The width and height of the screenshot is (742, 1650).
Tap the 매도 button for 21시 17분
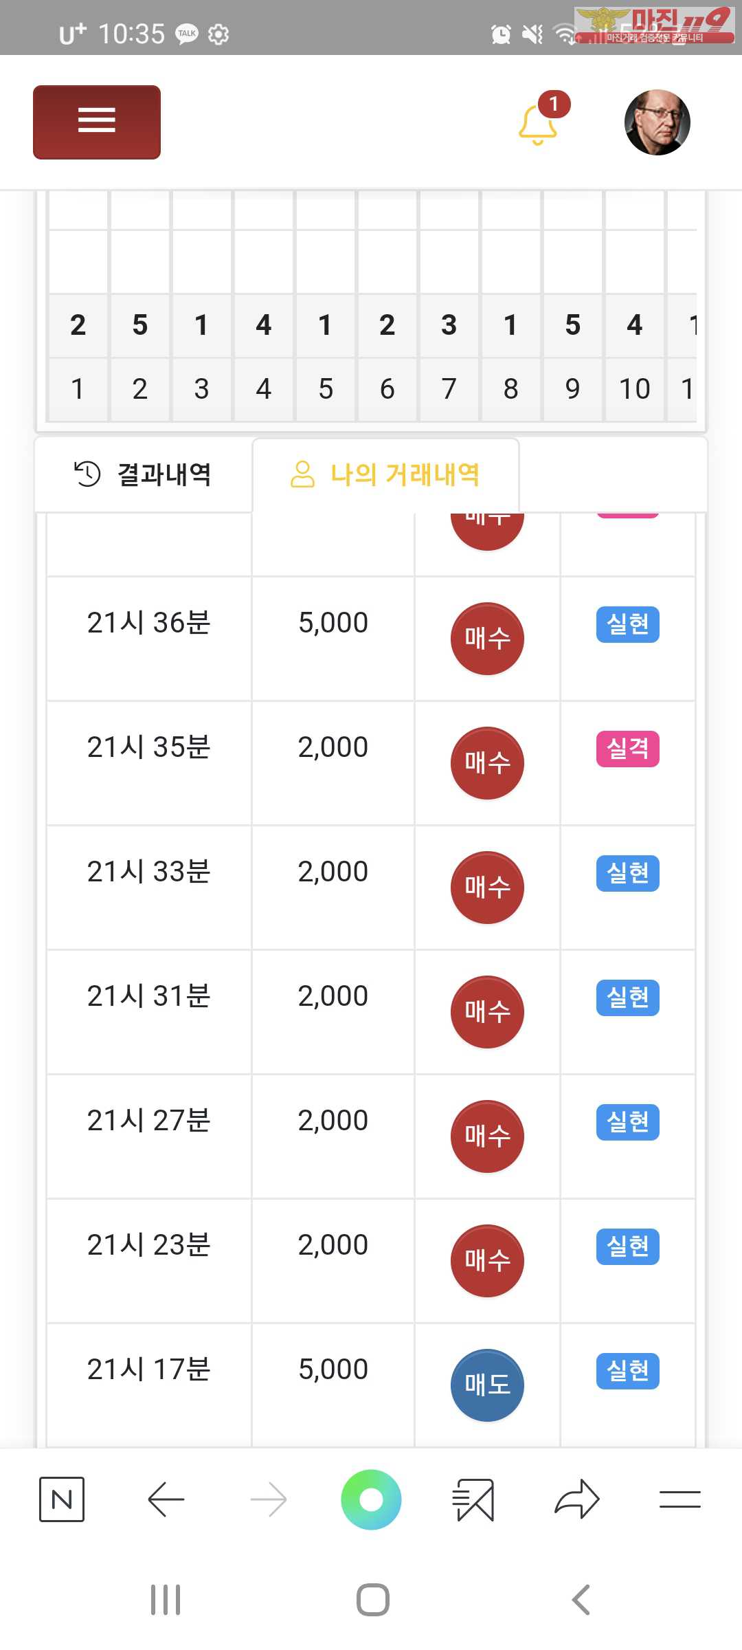pos(487,1385)
